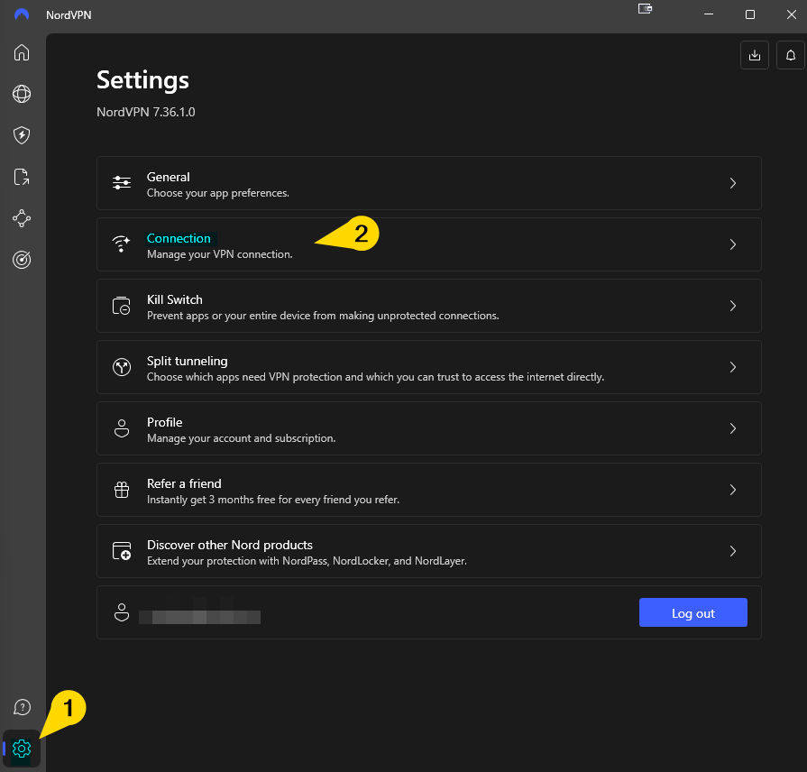Open the globe server locations icon
This screenshot has height=772, width=807.
[x=22, y=94]
